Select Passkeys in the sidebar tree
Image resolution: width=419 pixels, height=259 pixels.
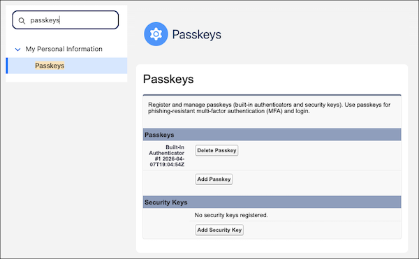point(66,66)
